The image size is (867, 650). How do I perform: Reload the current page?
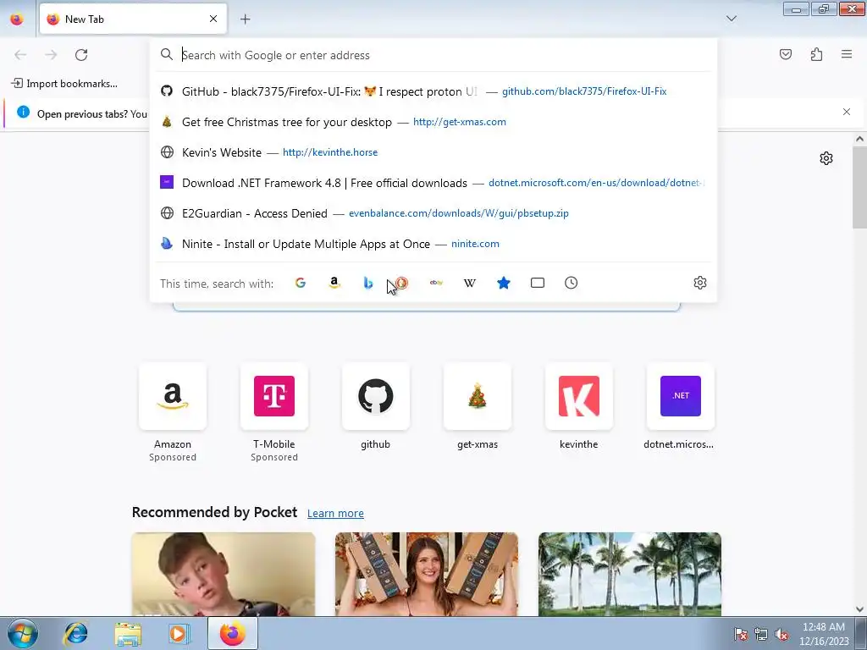coord(81,55)
